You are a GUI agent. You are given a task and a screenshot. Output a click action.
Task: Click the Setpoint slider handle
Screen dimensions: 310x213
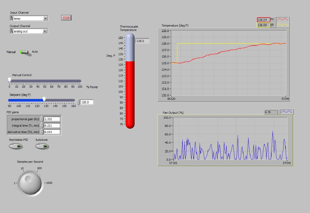pos(44,99)
